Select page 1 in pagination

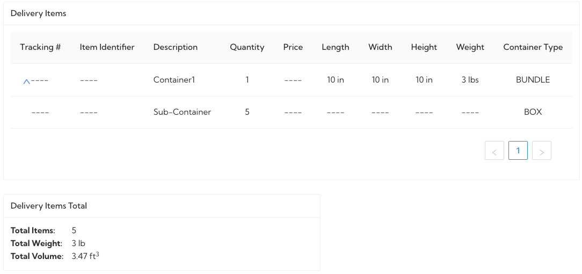coord(518,151)
